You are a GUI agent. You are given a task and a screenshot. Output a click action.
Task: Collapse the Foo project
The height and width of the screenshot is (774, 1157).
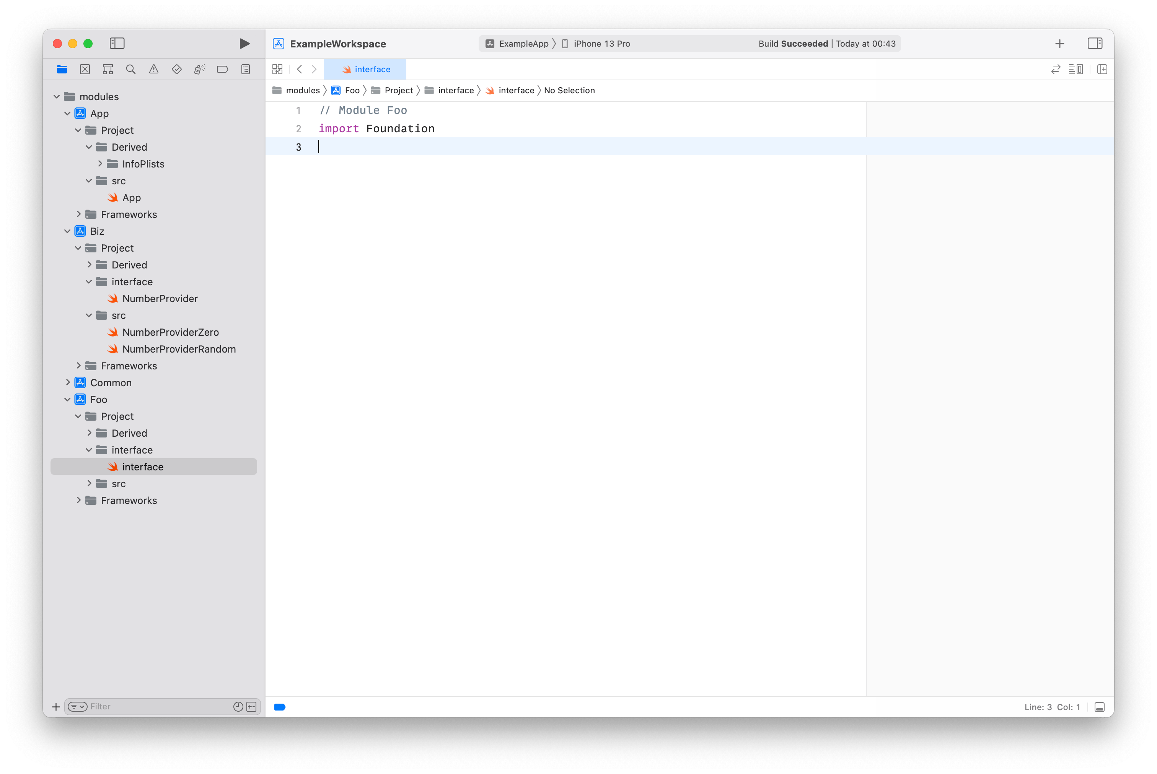[x=68, y=399]
